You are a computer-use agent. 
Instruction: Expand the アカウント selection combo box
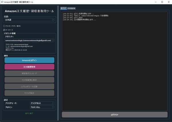pyautogui.click(x=29, y=41)
